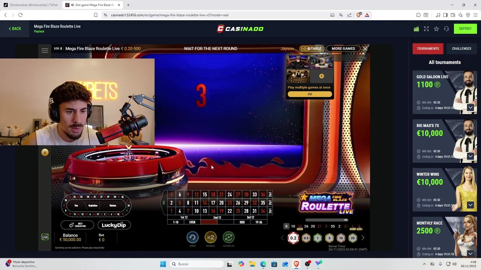
Task: Toggle casino fullscreen mode icon
Action: click(427, 29)
